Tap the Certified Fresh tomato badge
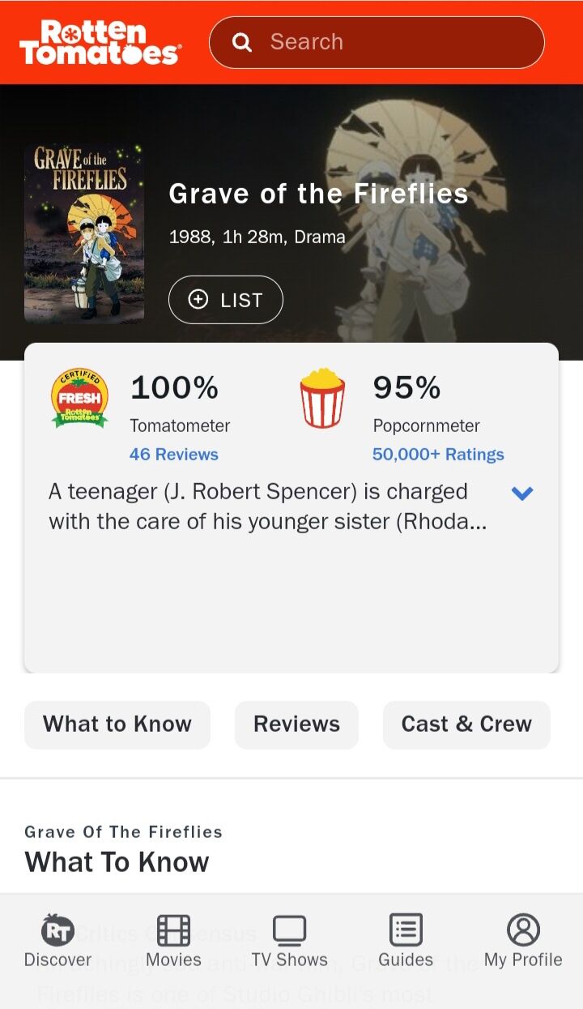The height and width of the screenshot is (1009, 583). 79,397
